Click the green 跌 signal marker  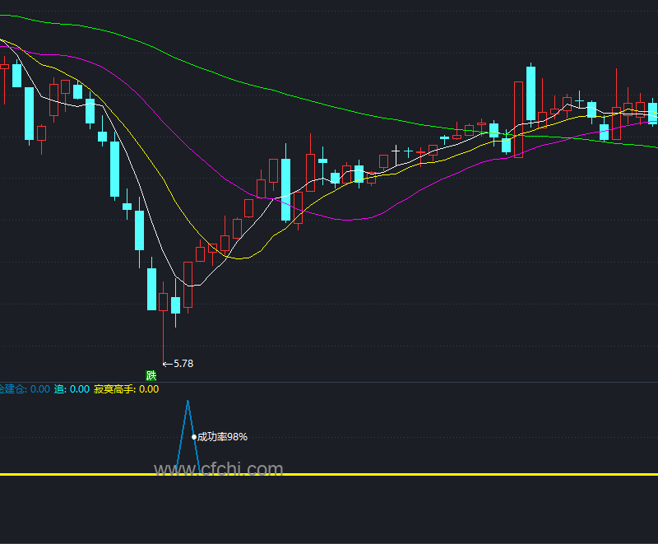[151, 375]
